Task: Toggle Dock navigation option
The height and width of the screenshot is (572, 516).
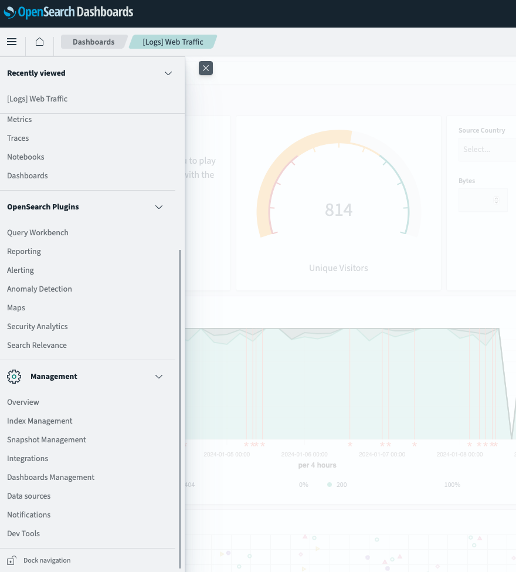Action: [47, 561]
